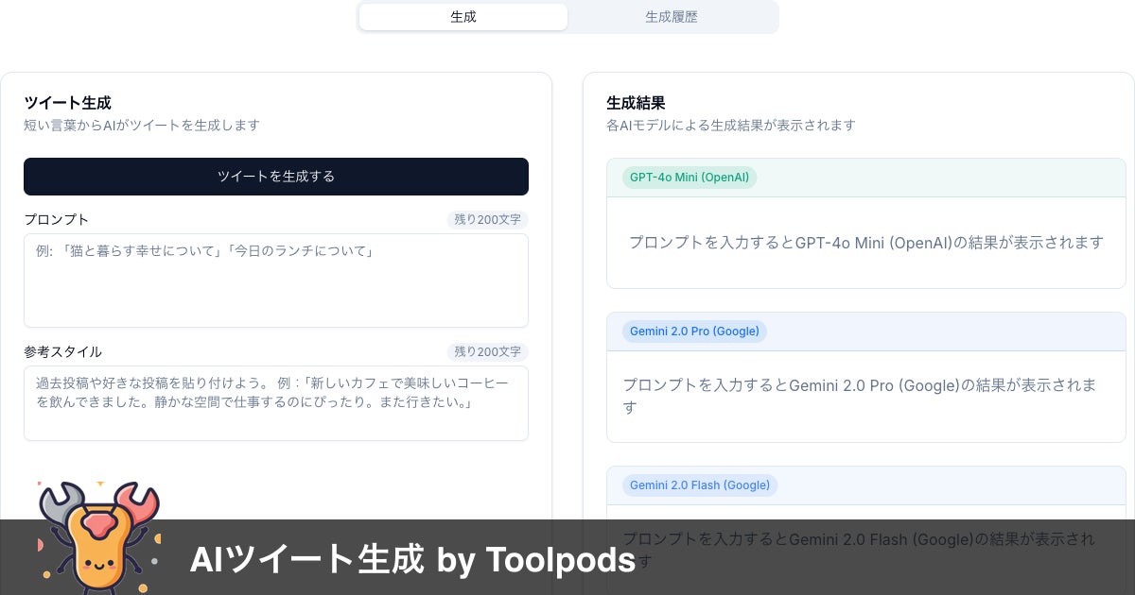The height and width of the screenshot is (595, 1135).
Task: Click the 生成結果 heading
Action: coord(636,103)
